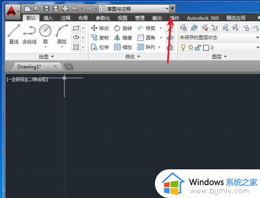Select the Arc (圆弧) tool

[62, 35]
